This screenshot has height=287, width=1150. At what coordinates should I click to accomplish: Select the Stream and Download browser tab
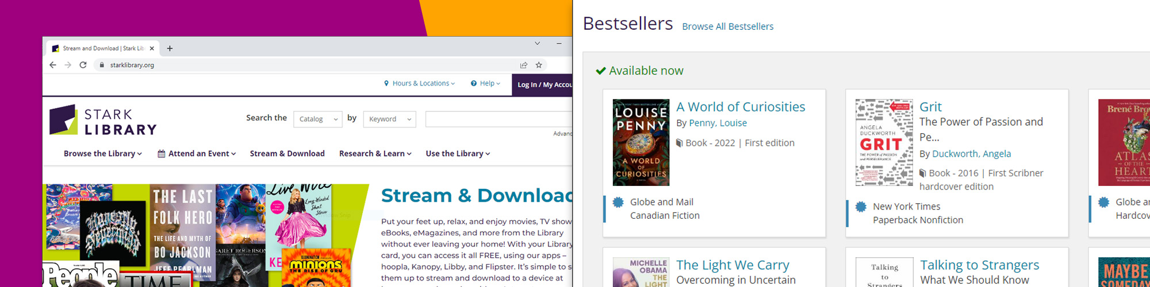pyautogui.click(x=102, y=48)
